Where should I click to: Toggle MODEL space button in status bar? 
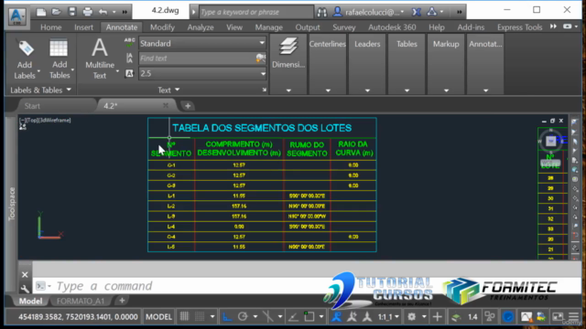(x=158, y=317)
